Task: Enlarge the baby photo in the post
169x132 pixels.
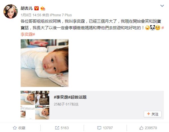Action: pos(45,63)
